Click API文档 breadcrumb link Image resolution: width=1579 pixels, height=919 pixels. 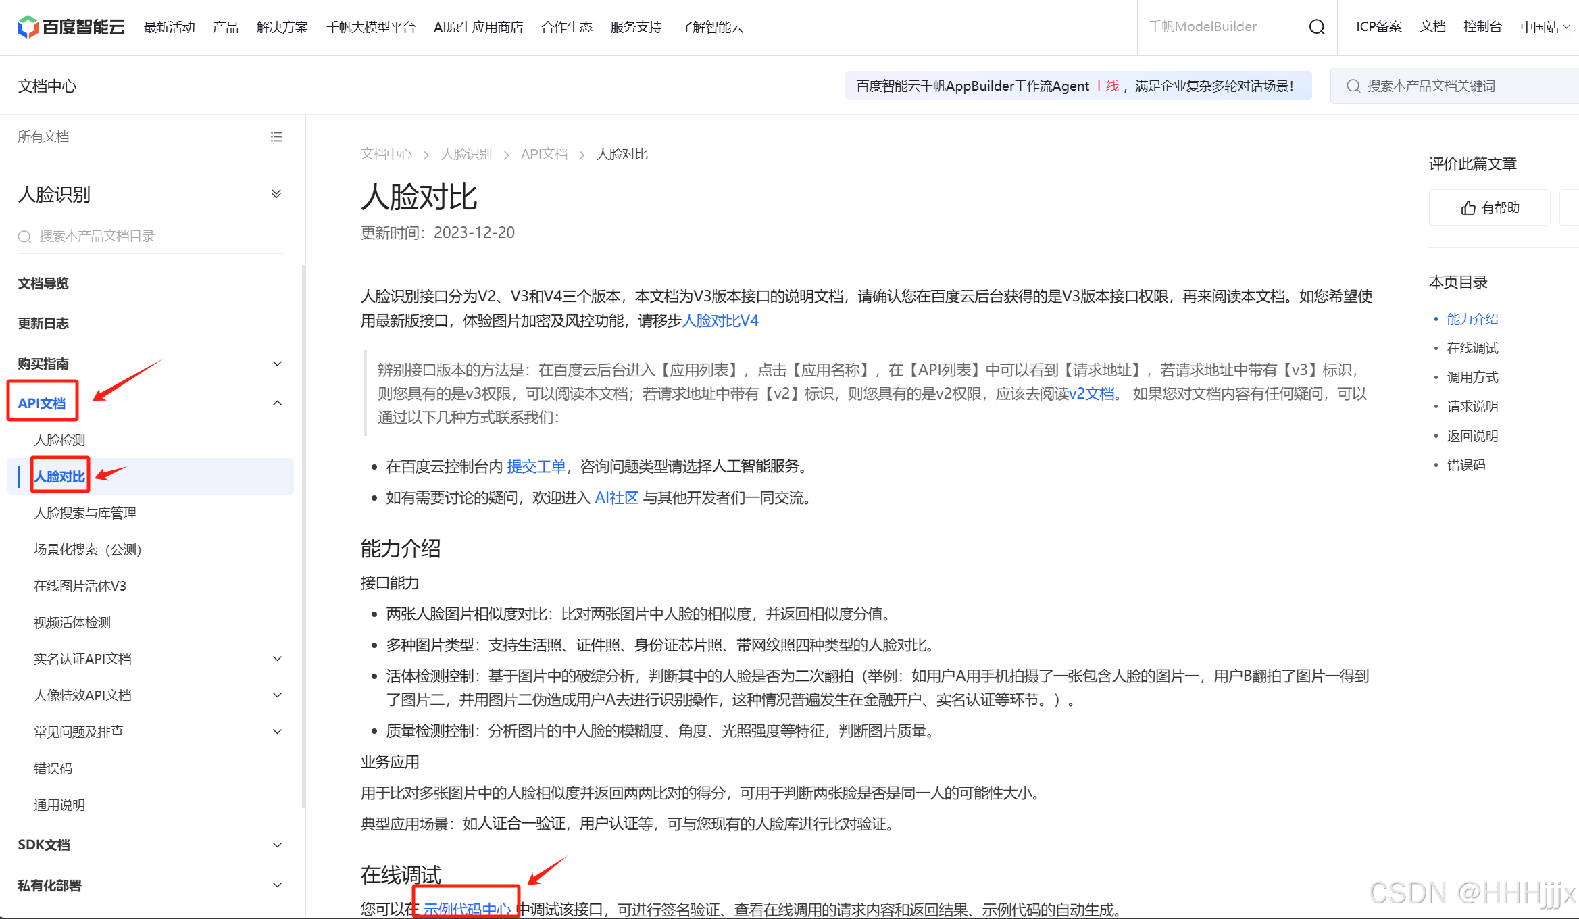coord(544,154)
